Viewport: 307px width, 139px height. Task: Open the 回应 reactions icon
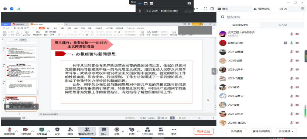tap(132, 131)
